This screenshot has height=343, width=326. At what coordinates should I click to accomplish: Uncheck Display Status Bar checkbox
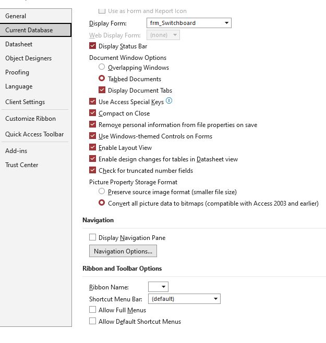(93, 46)
